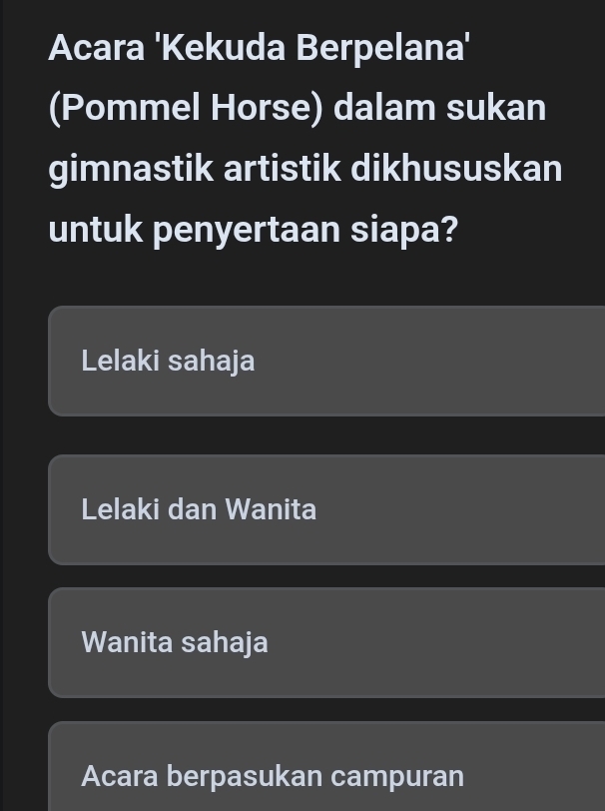Click the 'untuk penyertaan siapa?' line
The width and height of the screenshot is (605, 811).
coord(254,230)
